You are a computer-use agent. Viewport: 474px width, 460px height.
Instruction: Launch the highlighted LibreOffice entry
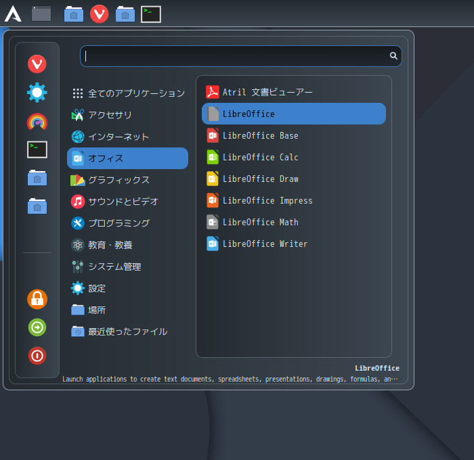pos(294,114)
